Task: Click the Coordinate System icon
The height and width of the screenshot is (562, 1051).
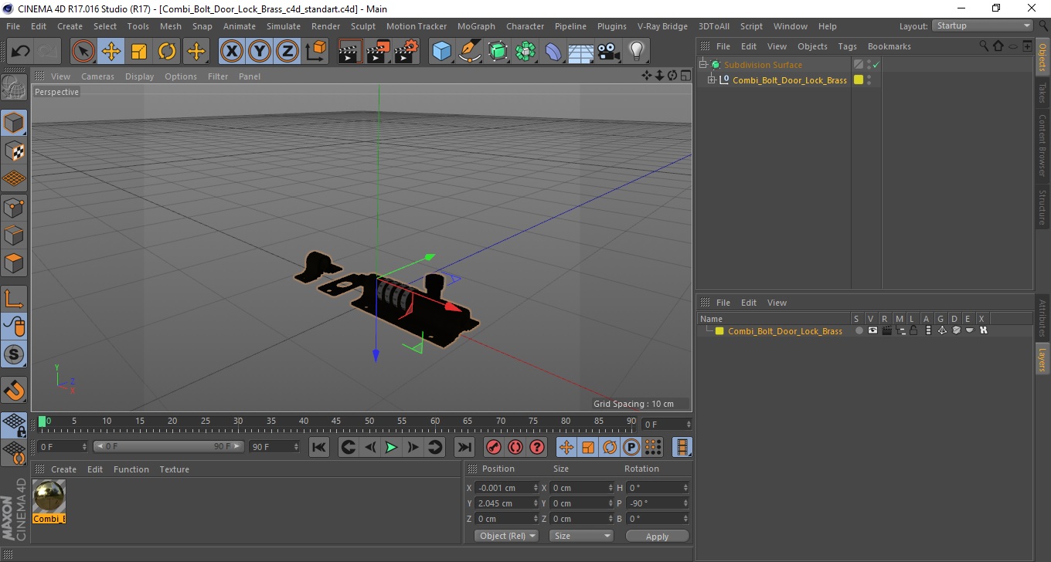Action: 315,52
